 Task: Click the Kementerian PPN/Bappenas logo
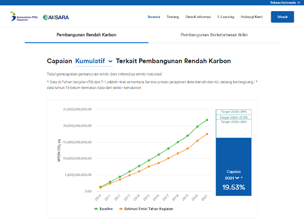tap(24, 16)
